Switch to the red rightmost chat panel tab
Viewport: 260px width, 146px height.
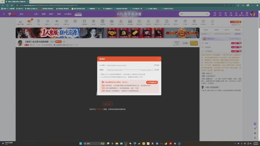pyautogui.click(x=238, y=30)
